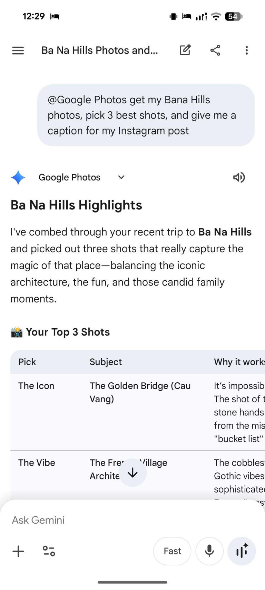Screen dimensions: 265x590
Task: Tap the Subject column header
Action: [106, 362]
